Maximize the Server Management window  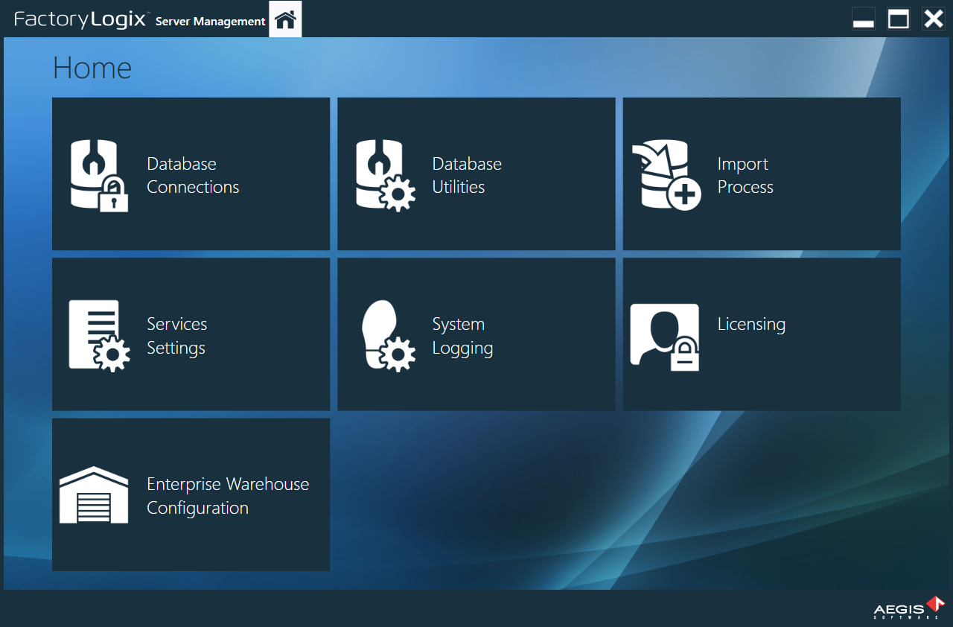click(x=899, y=19)
